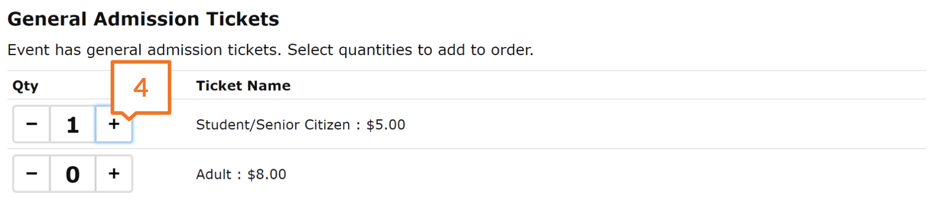Click "Select quantities to add to order" text
Screen dimensions: 938x199
pyautogui.click(x=410, y=50)
